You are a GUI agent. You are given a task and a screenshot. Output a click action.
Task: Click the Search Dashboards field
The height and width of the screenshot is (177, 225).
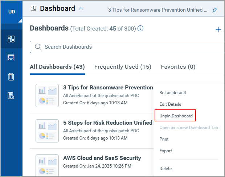(127, 47)
